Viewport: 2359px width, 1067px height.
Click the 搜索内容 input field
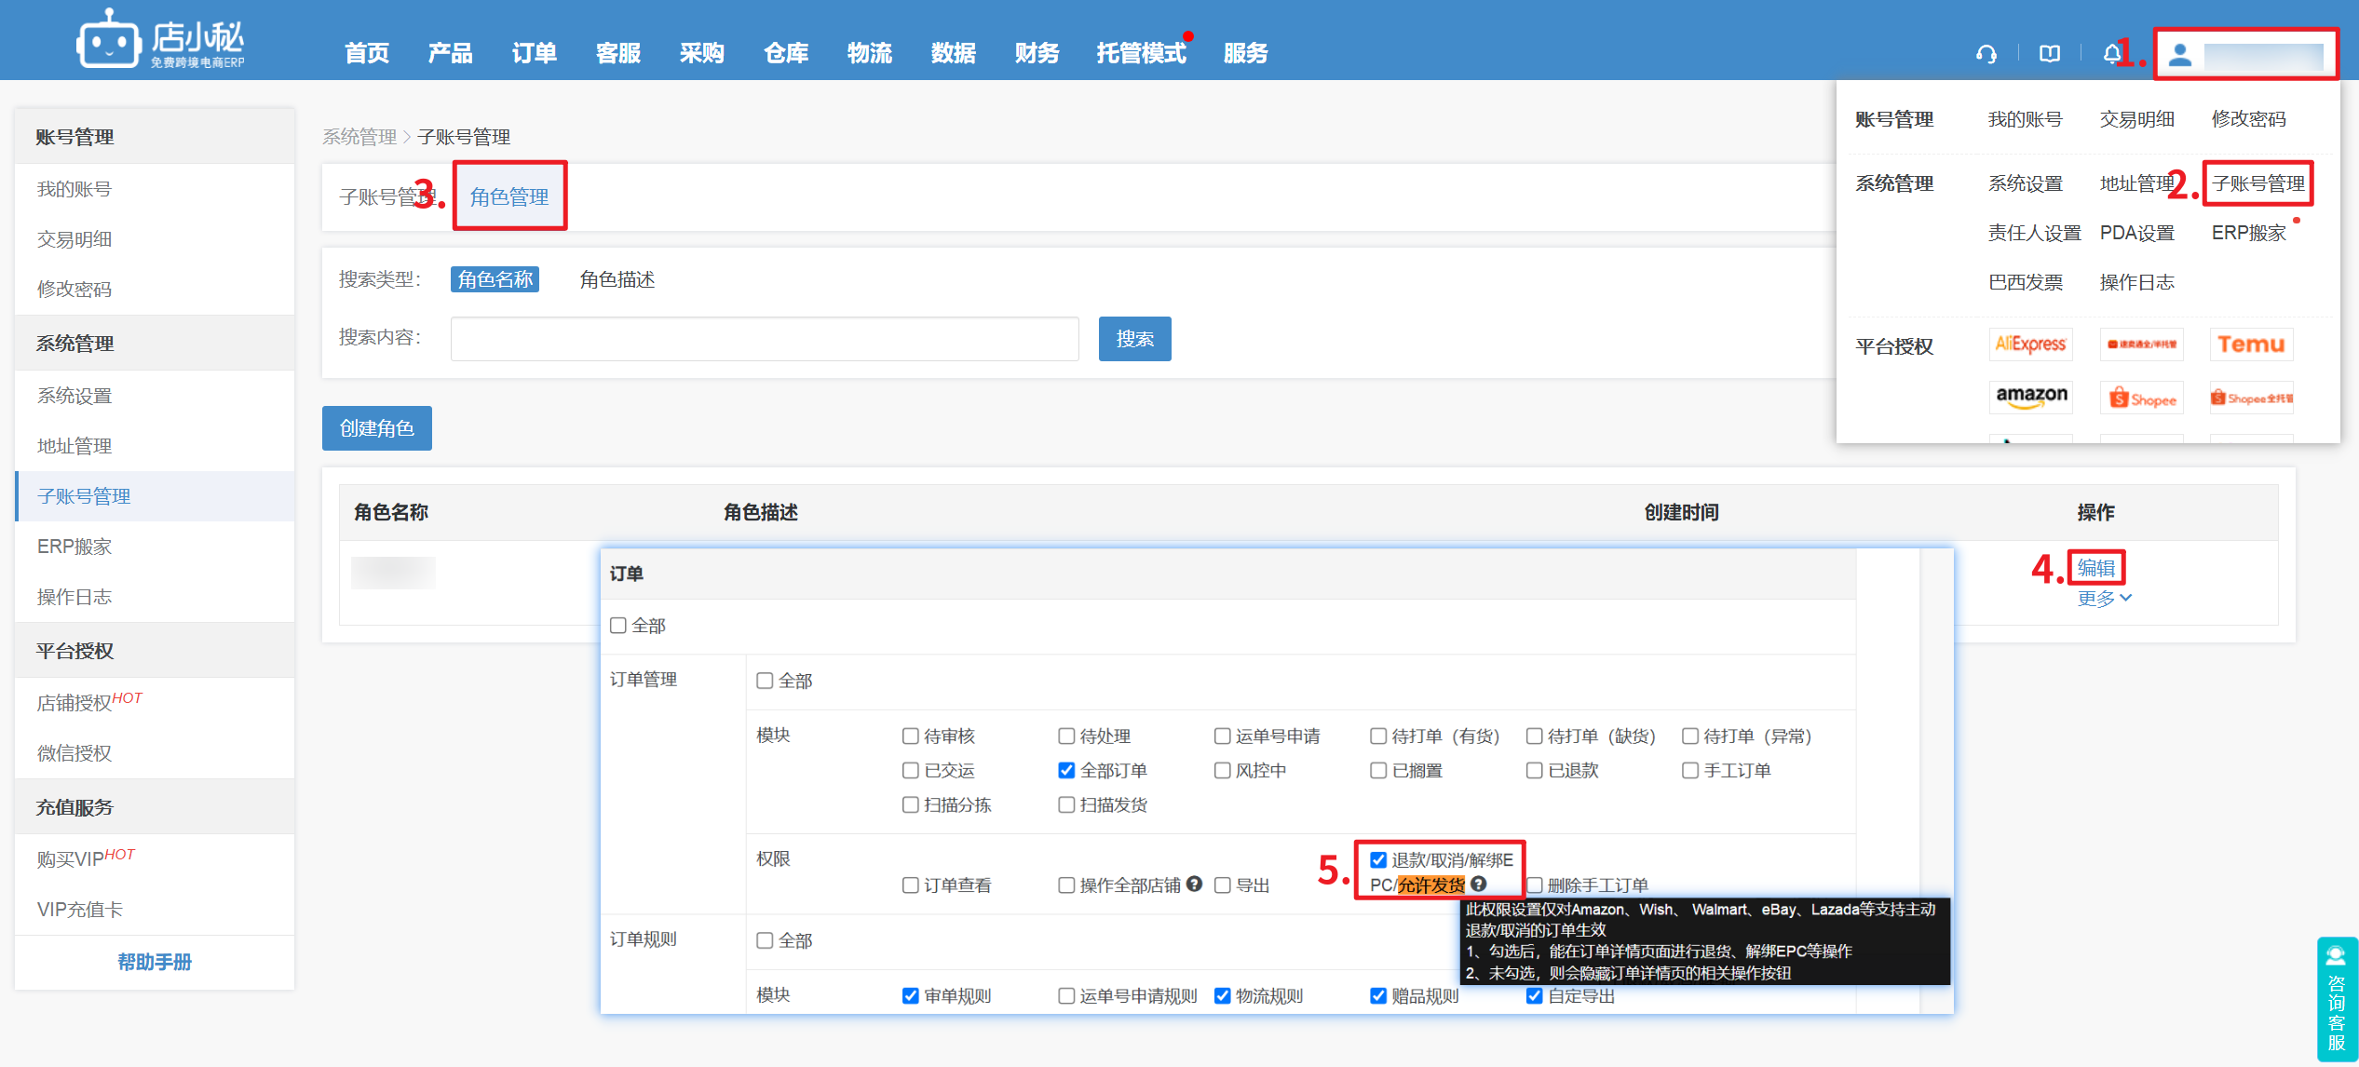point(764,339)
